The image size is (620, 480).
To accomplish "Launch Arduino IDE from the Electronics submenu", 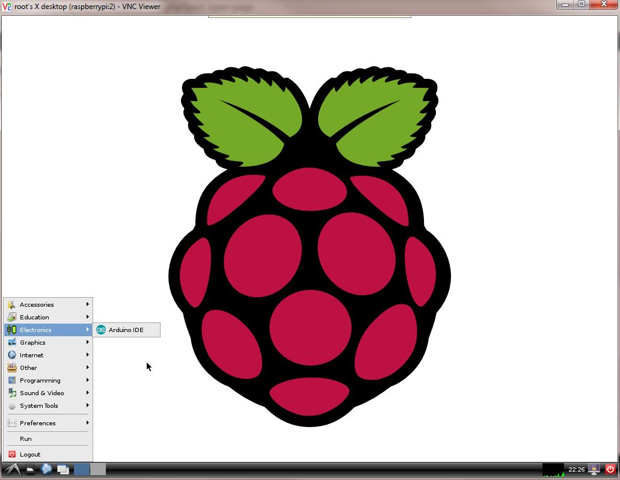I will pyautogui.click(x=126, y=330).
